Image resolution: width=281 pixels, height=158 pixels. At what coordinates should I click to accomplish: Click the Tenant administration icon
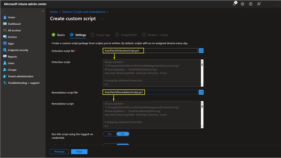[x=5, y=76]
